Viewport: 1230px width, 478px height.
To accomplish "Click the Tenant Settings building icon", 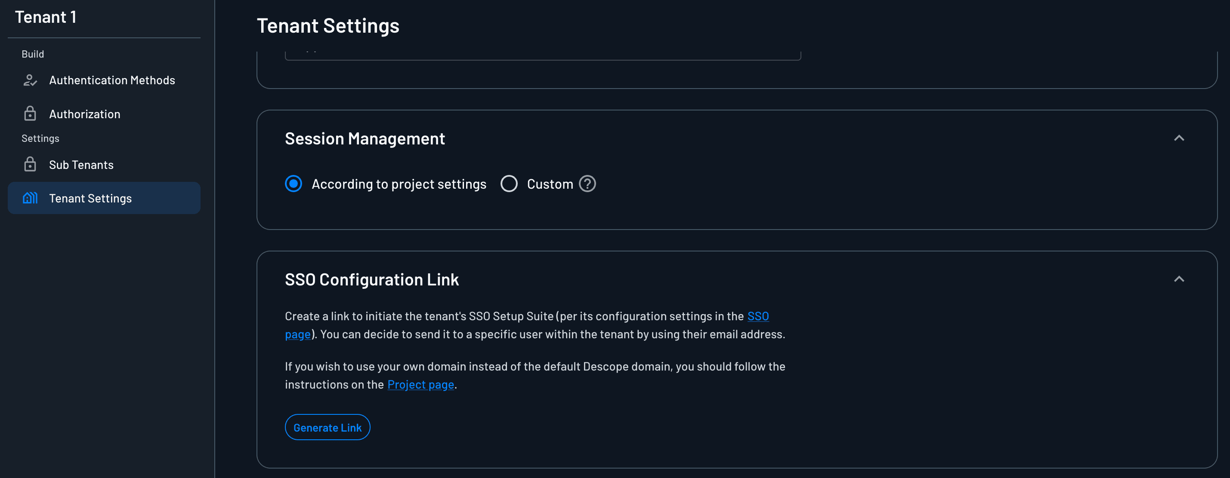I will click(x=30, y=197).
